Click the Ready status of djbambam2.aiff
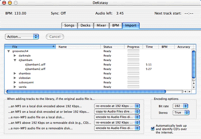Image resolution: width=201 pixels, height=139 pixels. [107, 69]
